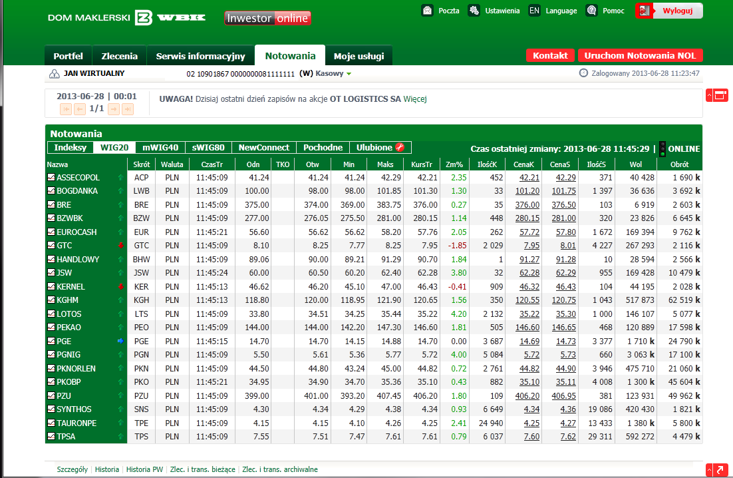Uncheck the BRE checkbox
This screenshot has width=733, height=478.
point(51,204)
